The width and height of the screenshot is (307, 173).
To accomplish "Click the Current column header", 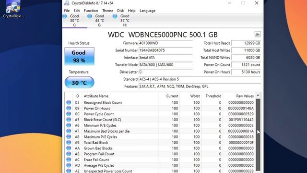I will [x=169, y=96].
